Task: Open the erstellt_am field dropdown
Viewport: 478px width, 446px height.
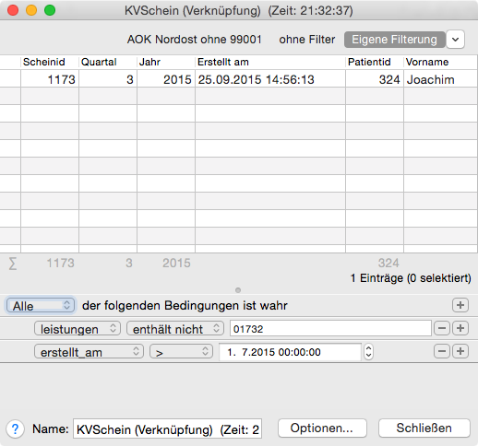Action: point(89,352)
